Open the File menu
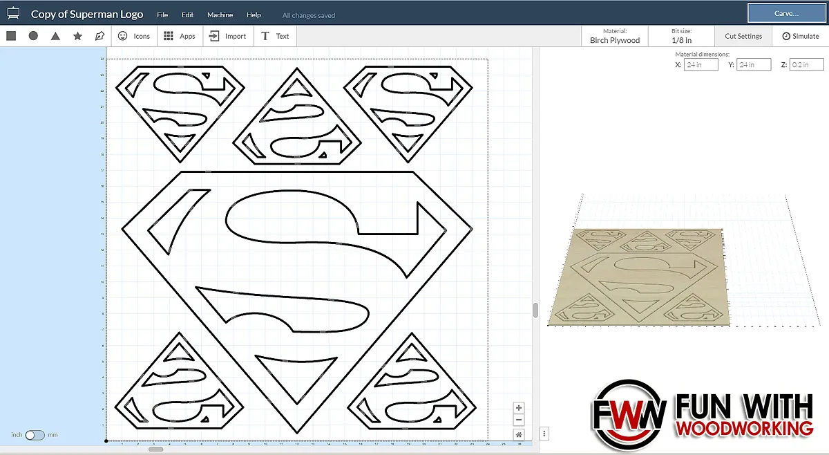 (x=162, y=15)
